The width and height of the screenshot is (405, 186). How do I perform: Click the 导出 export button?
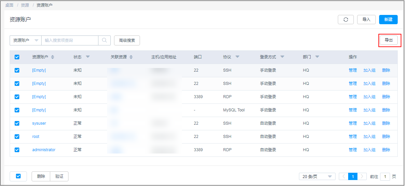point(389,40)
